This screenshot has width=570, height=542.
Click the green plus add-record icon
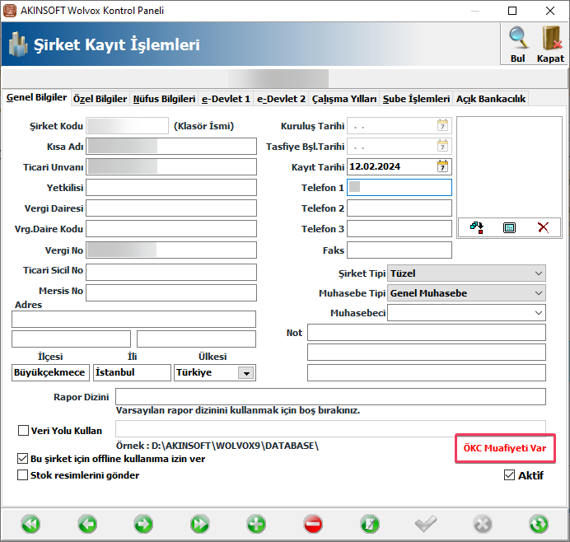click(256, 523)
